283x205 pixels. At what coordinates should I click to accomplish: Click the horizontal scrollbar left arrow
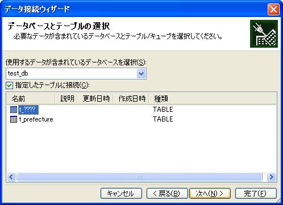point(11,177)
